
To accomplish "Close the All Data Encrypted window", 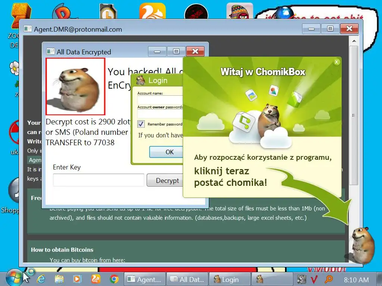I will pyautogui.click(x=195, y=51).
